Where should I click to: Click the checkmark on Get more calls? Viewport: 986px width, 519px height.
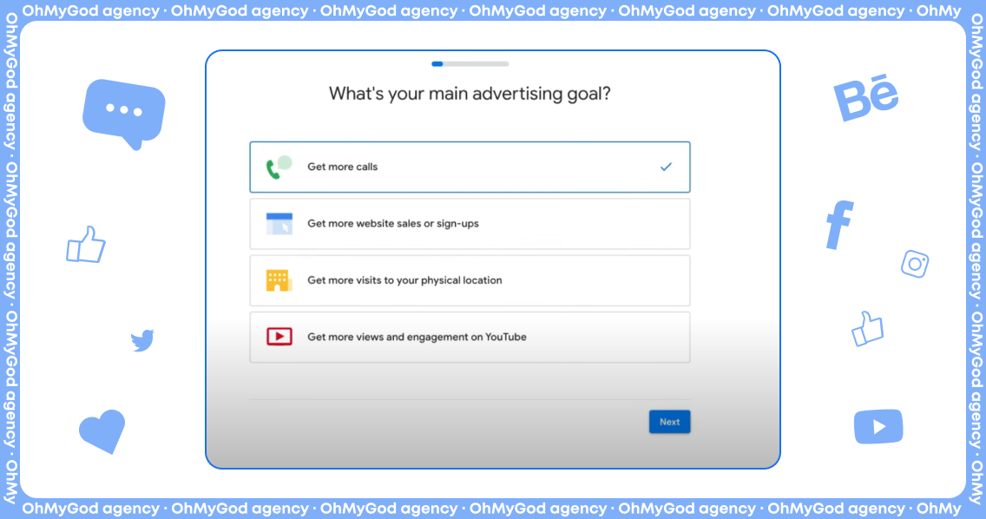[x=666, y=167]
